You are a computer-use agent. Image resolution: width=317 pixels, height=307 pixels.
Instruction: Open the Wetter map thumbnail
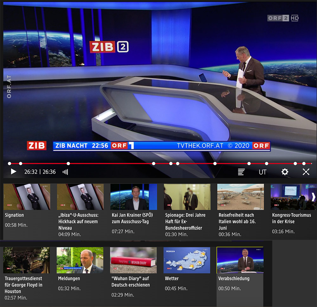[187, 260]
